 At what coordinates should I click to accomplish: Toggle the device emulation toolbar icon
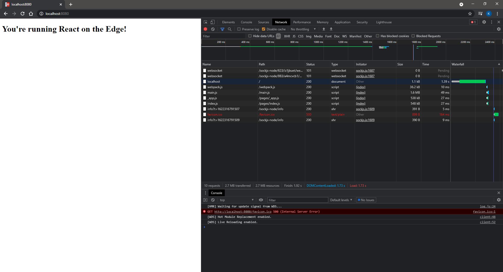[x=212, y=22]
